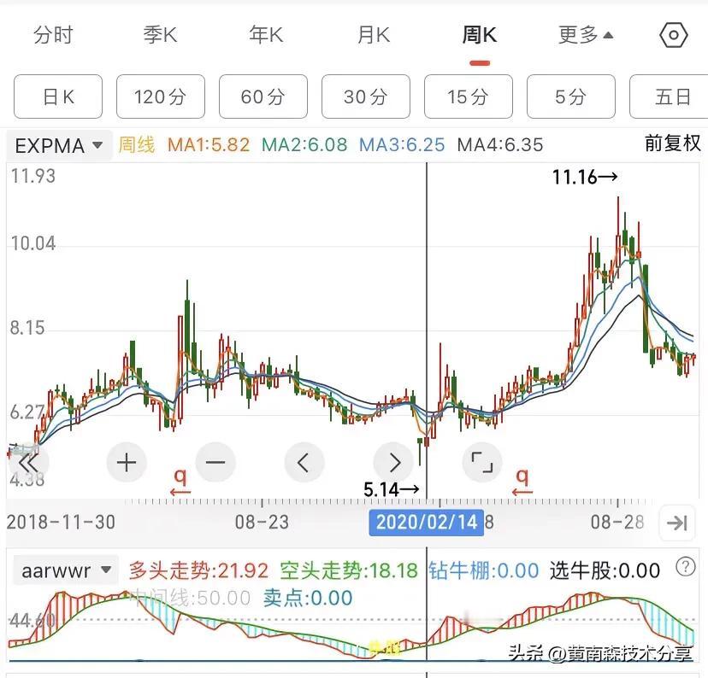Click MA1:5.82 value label
The image size is (708, 678).
pos(208,145)
